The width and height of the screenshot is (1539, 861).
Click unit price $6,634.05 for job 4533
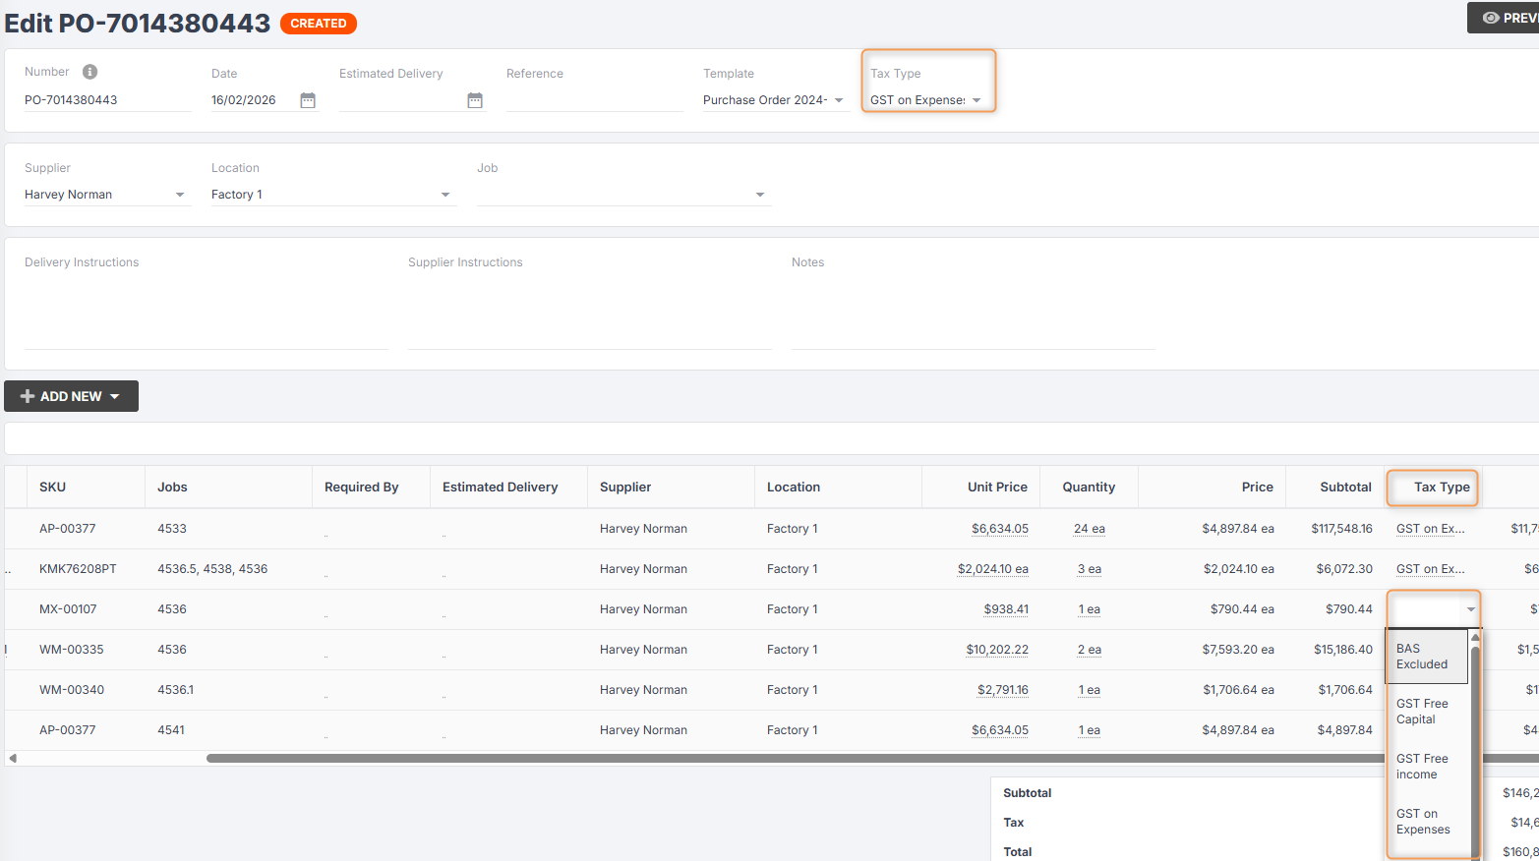(x=1000, y=529)
